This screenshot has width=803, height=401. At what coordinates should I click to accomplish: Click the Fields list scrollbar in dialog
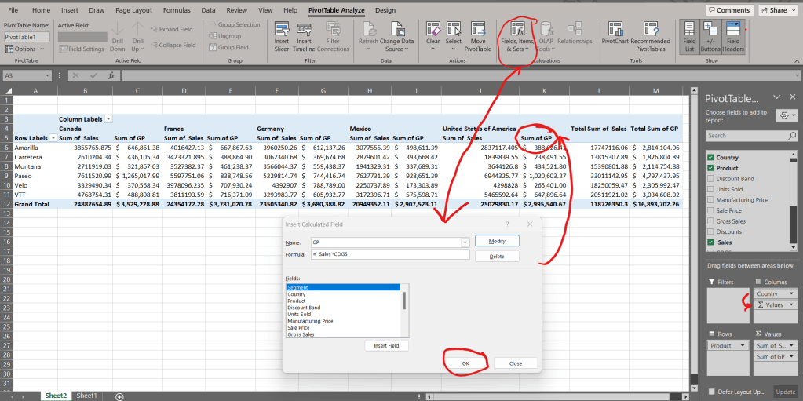405,301
